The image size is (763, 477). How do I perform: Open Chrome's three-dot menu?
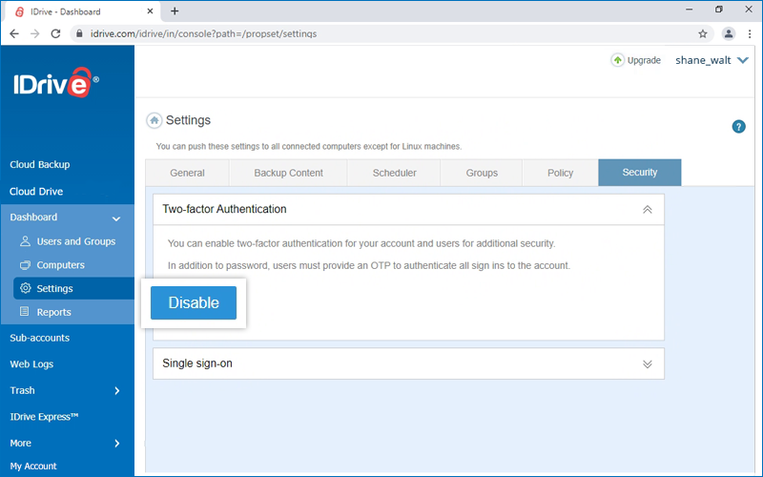click(x=750, y=33)
